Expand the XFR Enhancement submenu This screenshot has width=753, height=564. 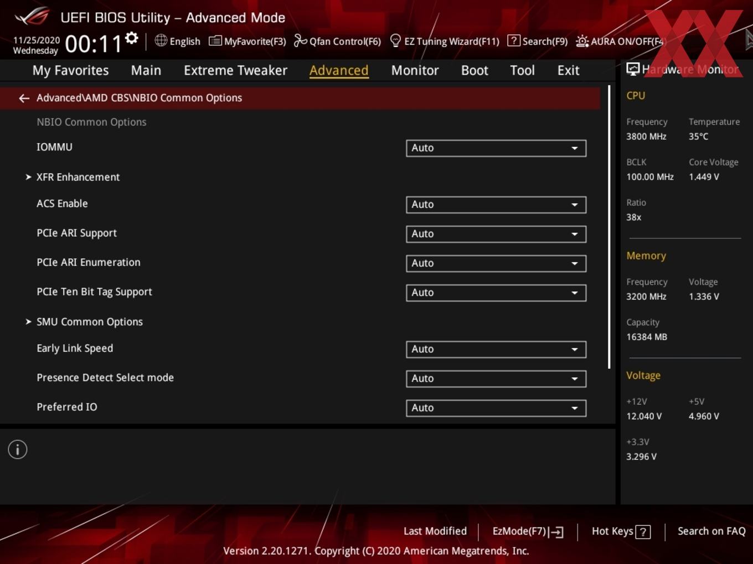[x=78, y=177]
